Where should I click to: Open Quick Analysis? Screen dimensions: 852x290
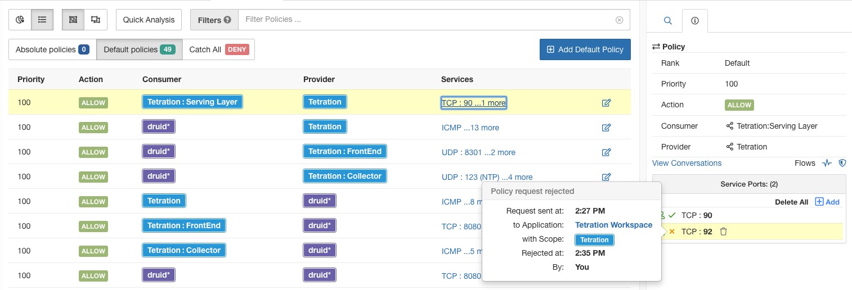point(149,20)
